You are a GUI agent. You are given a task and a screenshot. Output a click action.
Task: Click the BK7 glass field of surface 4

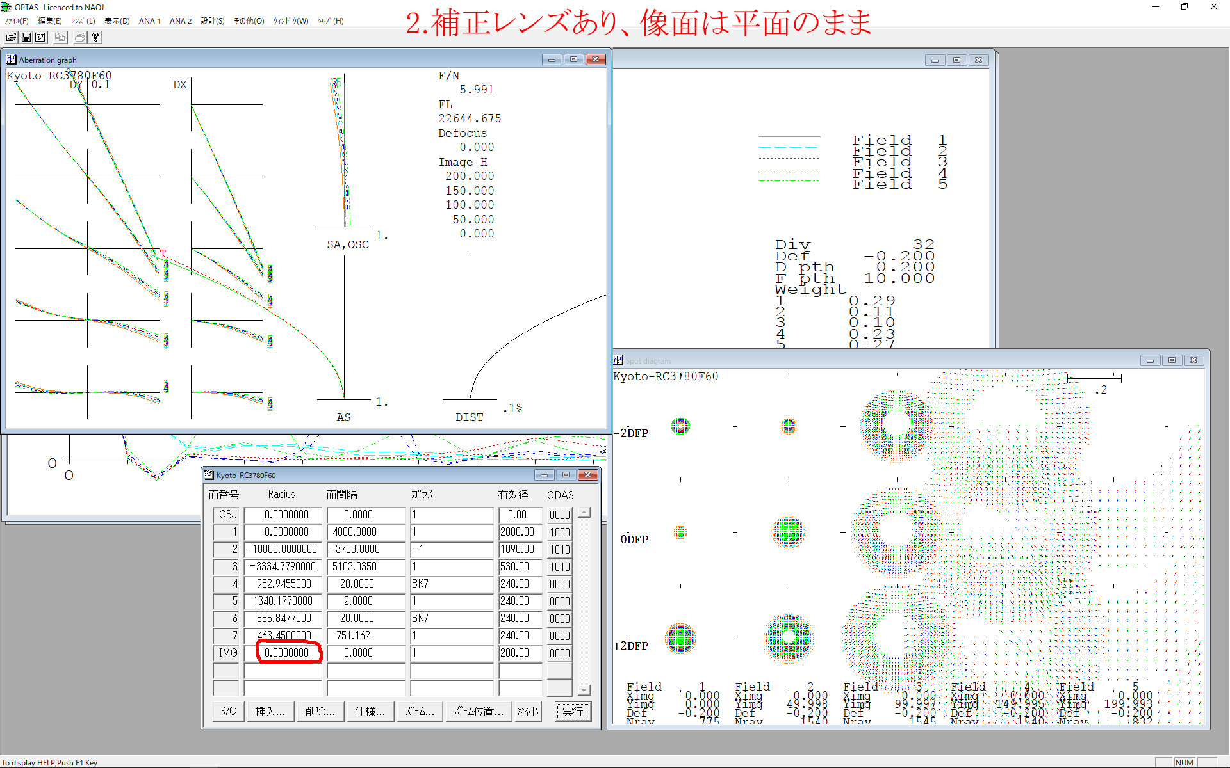click(x=452, y=584)
